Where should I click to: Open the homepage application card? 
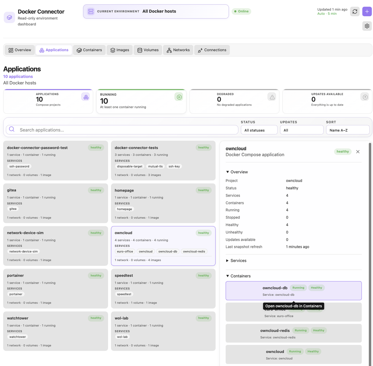pyautogui.click(x=163, y=203)
